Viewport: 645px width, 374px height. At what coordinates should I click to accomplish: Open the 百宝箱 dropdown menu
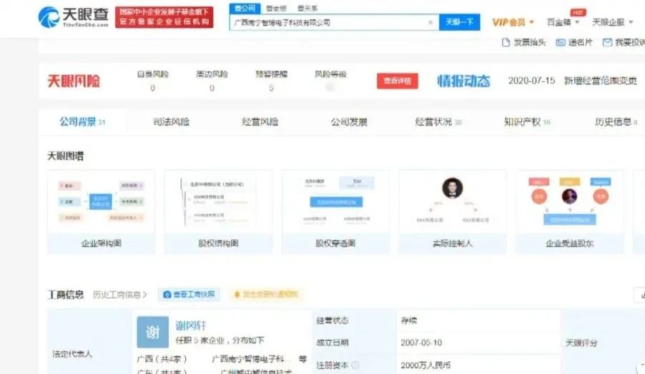coord(563,22)
